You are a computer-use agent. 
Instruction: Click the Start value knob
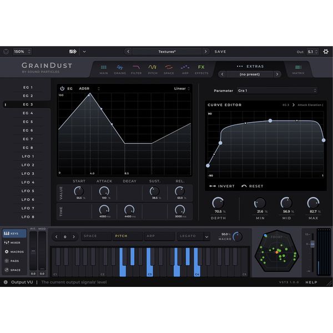tap(79, 191)
